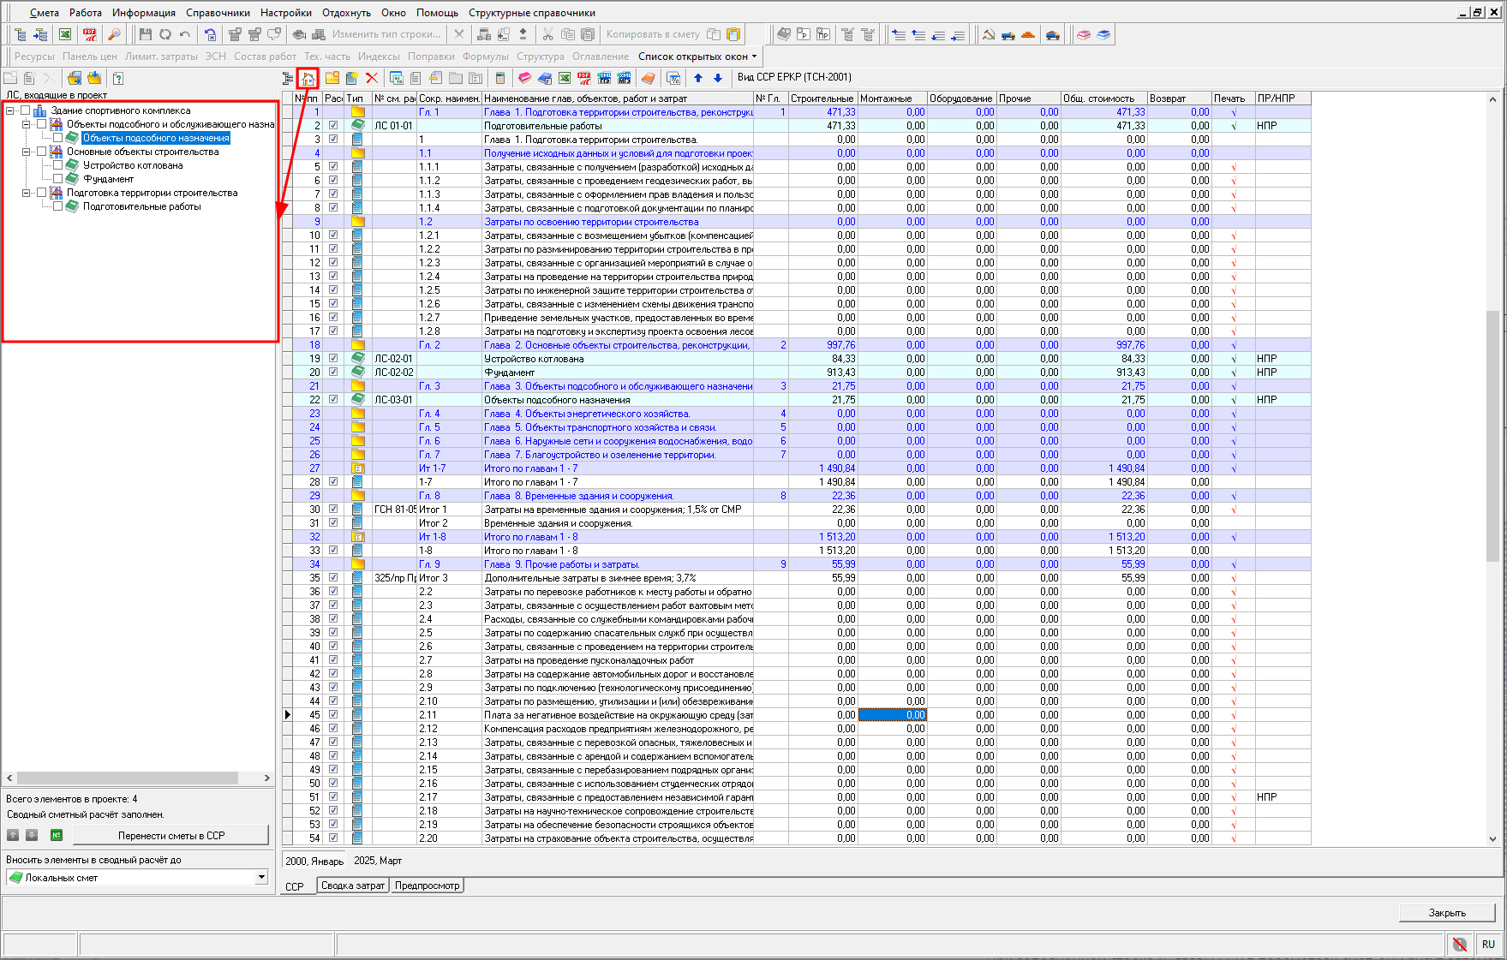Switch to the Сводка затрат tab

pyautogui.click(x=352, y=885)
